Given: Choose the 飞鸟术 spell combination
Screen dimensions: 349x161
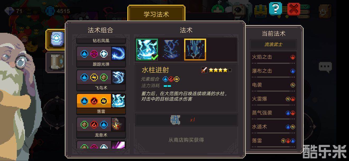Looking at the screenshot, I should tap(101, 80).
